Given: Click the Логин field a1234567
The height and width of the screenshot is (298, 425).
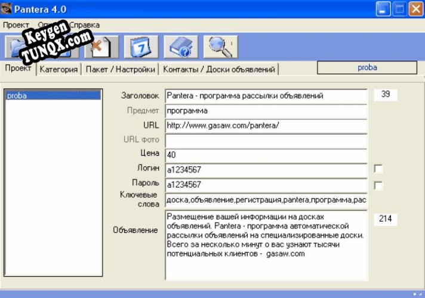Looking at the screenshot, I should [x=266, y=170].
